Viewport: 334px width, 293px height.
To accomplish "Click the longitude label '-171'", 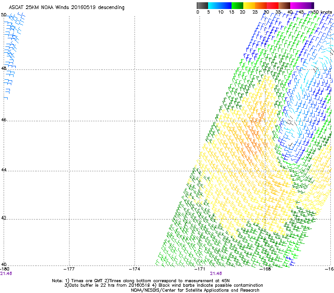I will point(200,269).
